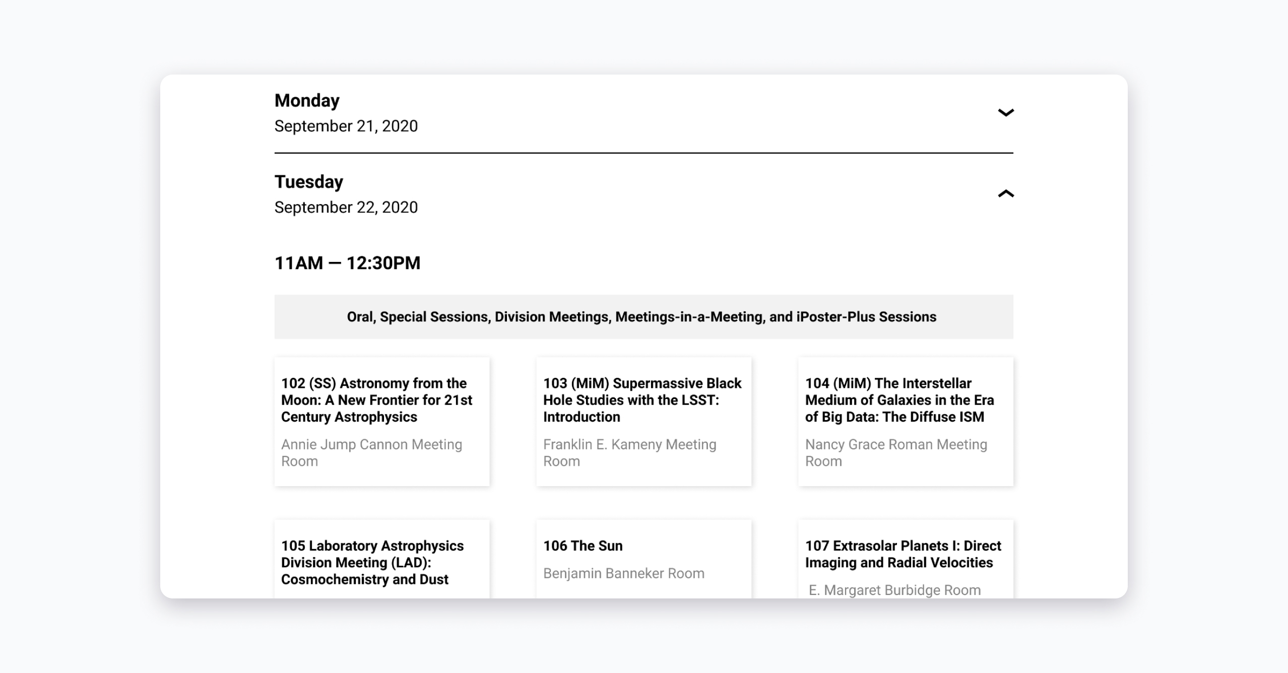The height and width of the screenshot is (673, 1288).
Task: Open session 104 Interstellar Medium of Galaxies
Action: point(906,422)
